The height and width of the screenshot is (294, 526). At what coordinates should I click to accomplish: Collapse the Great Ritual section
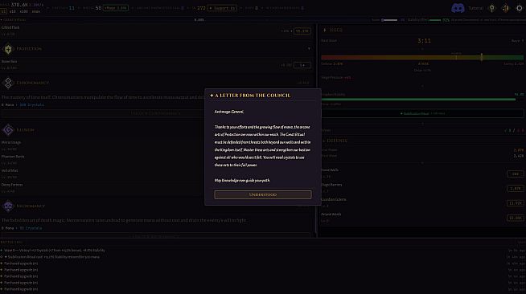pyautogui.click(x=14, y=20)
